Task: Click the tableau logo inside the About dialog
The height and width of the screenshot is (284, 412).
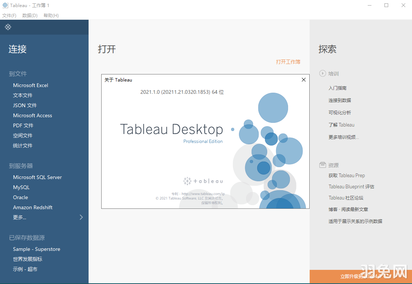Action: pyautogui.click(x=203, y=181)
